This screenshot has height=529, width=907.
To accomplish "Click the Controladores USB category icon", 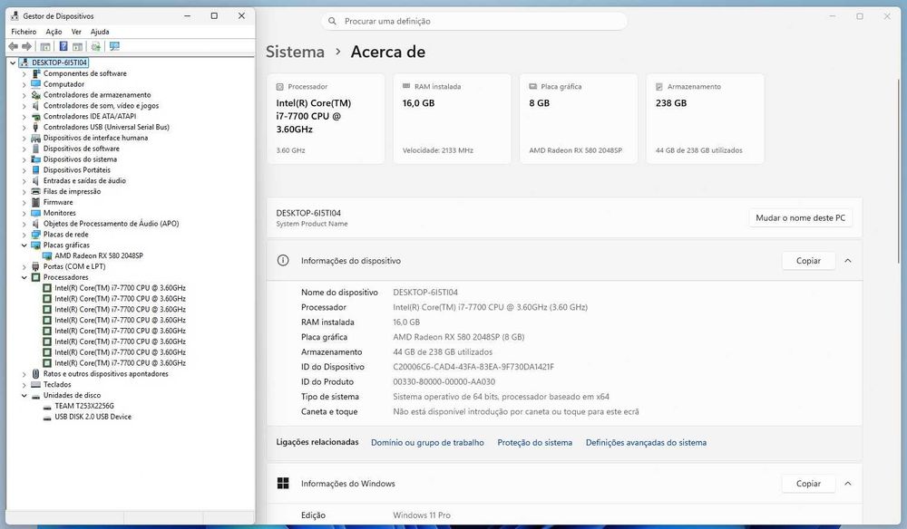I will [x=36, y=127].
